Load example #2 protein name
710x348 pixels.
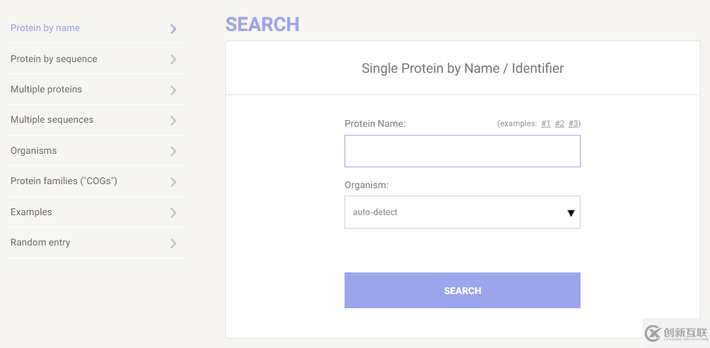click(x=560, y=123)
